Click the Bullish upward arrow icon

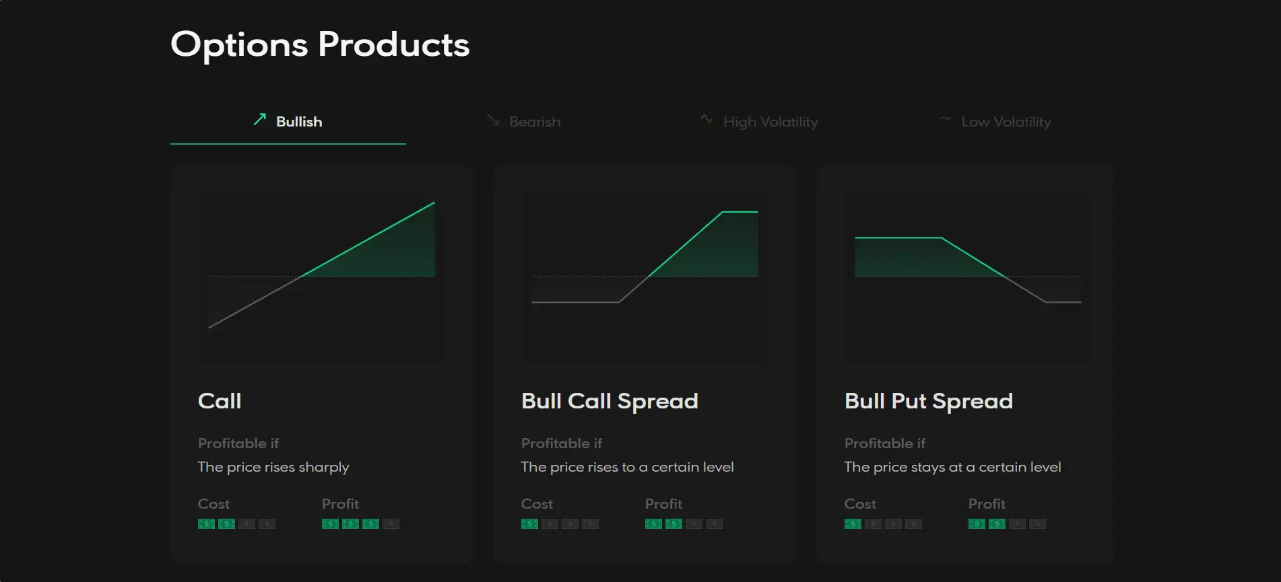click(x=259, y=120)
